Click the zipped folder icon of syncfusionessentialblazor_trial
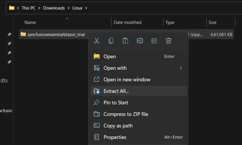242x145 pixels. [23, 34]
